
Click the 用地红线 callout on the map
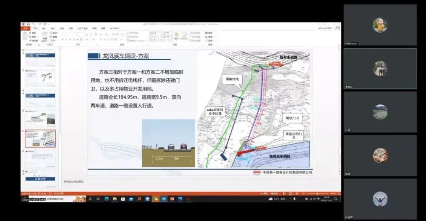232,79
